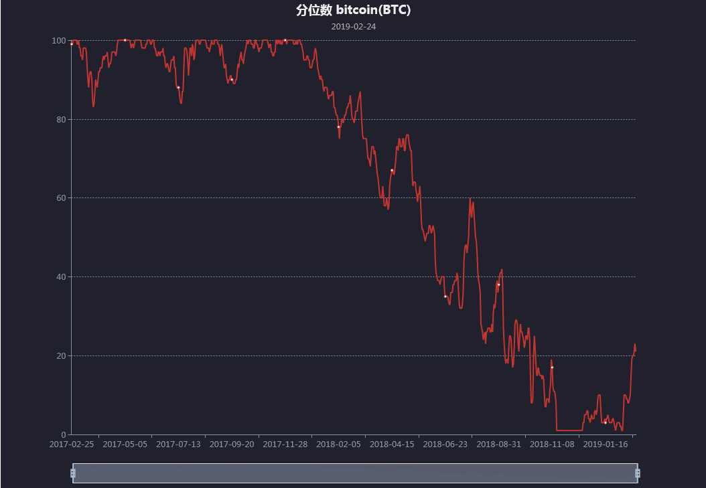Grab the left handle of zoom slider
This screenshot has height=488, width=706.
click(x=73, y=473)
